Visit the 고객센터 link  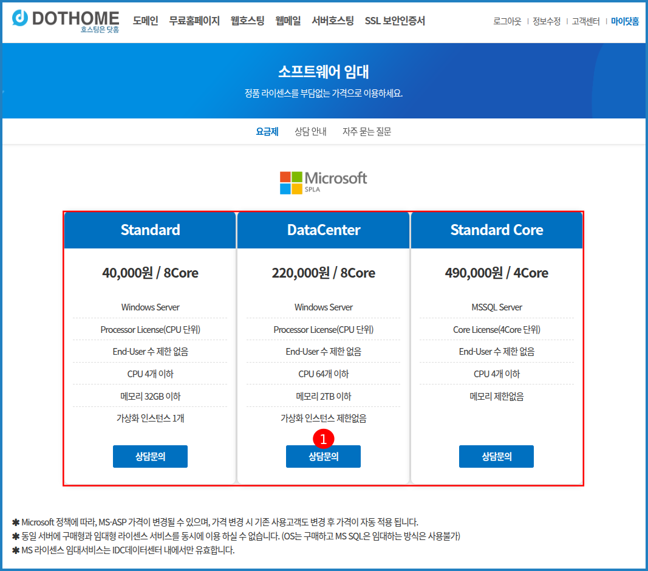click(x=585, y=22)
